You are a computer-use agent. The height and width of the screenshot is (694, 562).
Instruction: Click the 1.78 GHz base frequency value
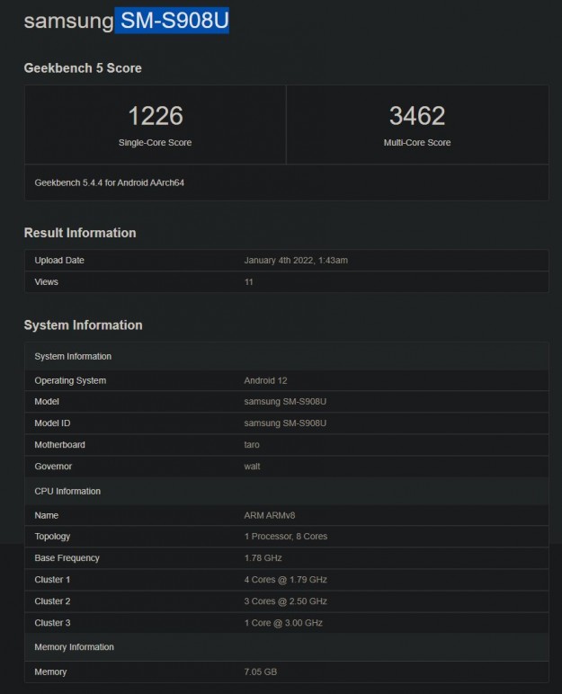click(263, 558)
